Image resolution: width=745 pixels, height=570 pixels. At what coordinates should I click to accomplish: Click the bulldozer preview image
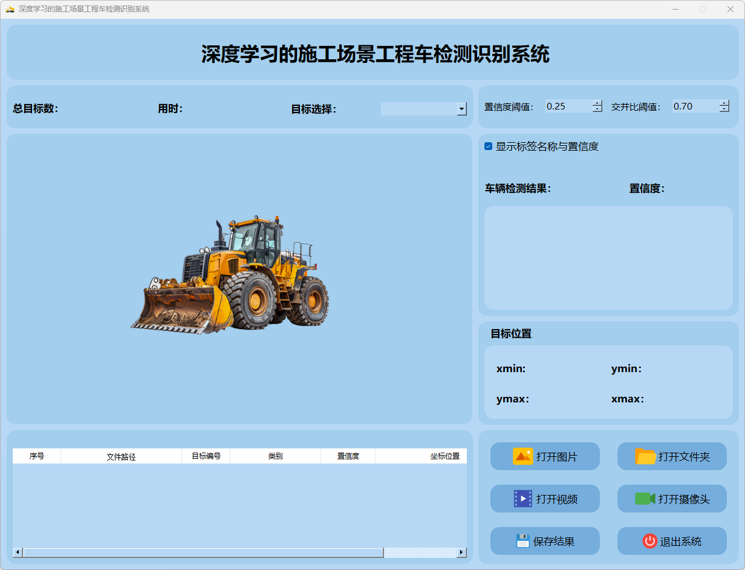230,275
